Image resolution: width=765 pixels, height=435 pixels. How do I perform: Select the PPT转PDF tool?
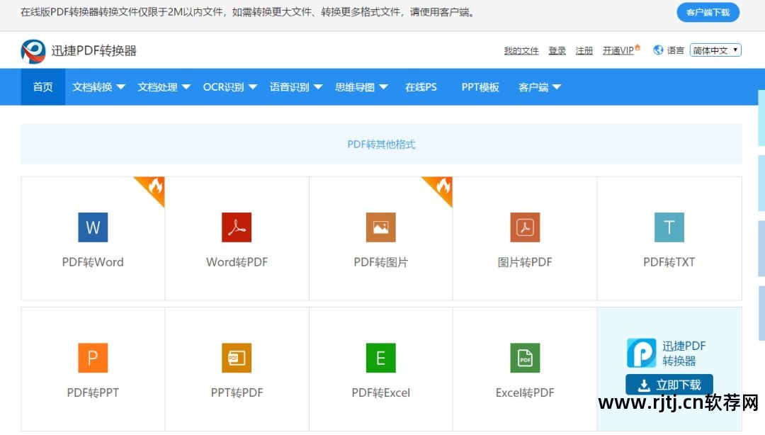click(x=237, y=368)
